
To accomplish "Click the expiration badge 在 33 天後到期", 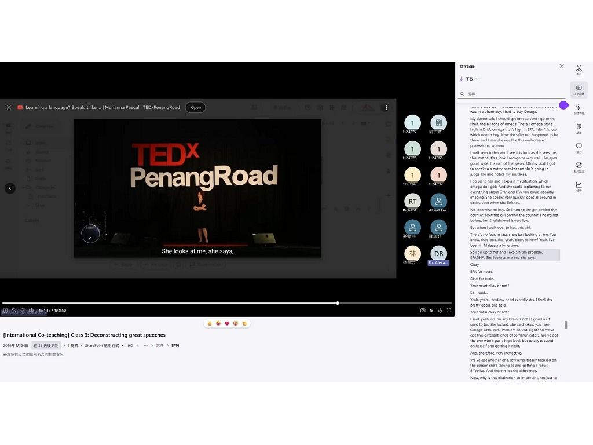I will pos(46,345).
